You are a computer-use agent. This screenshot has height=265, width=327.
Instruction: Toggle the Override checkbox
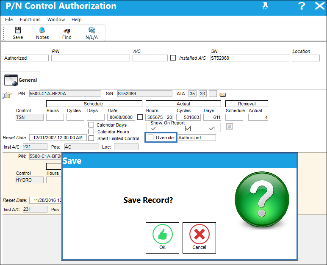[150, 138]
